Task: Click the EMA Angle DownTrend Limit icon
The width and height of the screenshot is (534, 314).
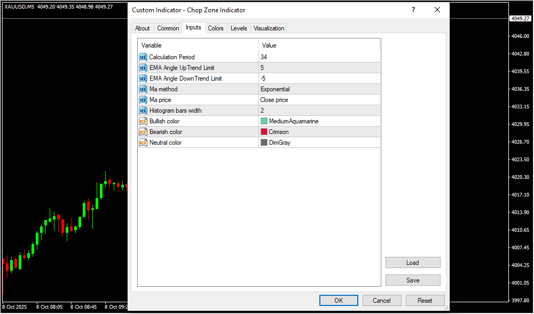Action: click(143, 78)
